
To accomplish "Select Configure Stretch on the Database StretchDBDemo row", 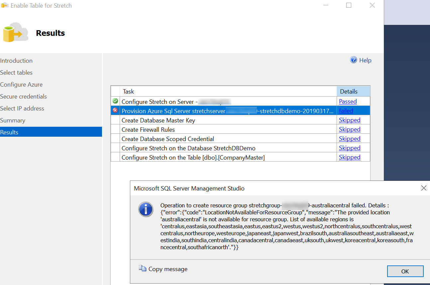I will (x=240, y=148).
